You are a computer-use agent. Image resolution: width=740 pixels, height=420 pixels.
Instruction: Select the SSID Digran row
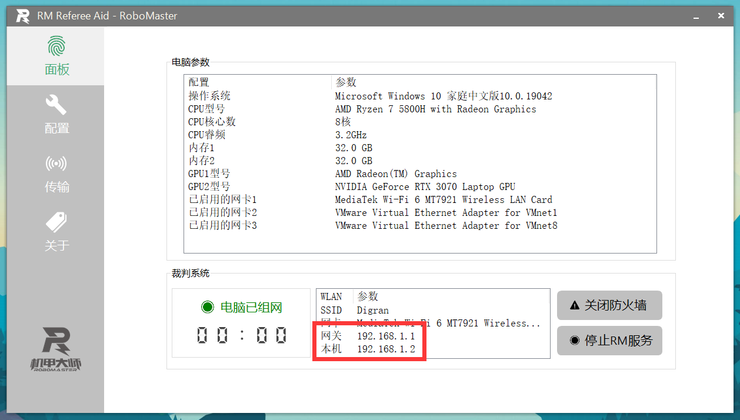point(433,310)
